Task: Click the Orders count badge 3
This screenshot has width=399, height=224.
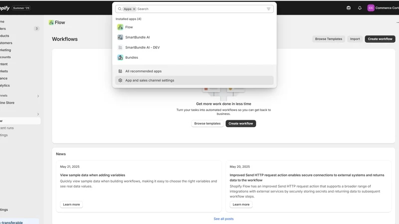Action: [36, 29]
